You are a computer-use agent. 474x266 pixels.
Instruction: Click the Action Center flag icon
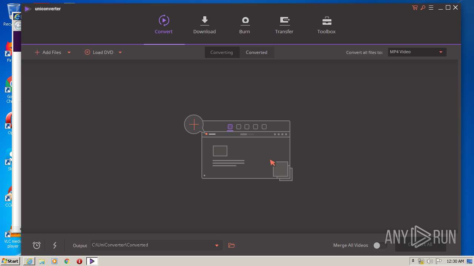(x=439, y=261)
